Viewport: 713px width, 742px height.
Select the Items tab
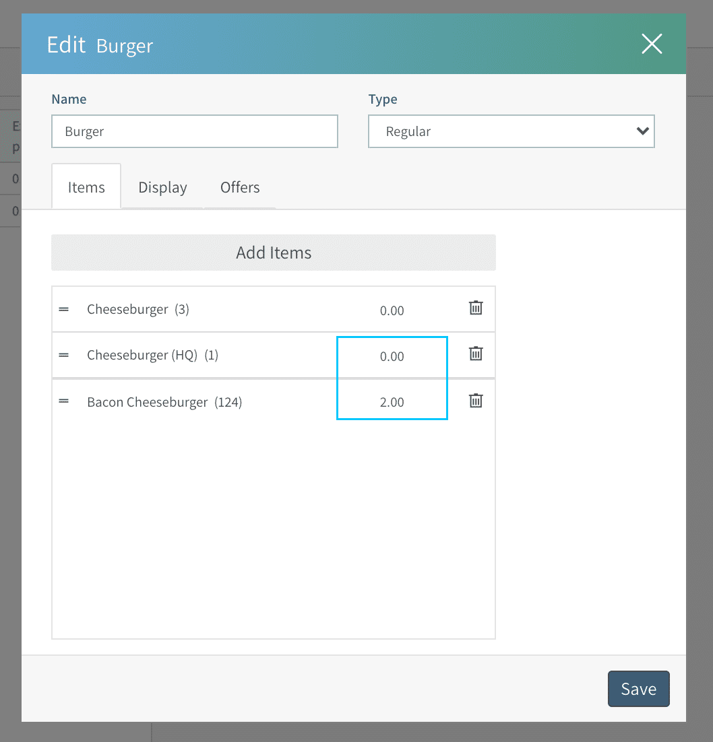86,187
